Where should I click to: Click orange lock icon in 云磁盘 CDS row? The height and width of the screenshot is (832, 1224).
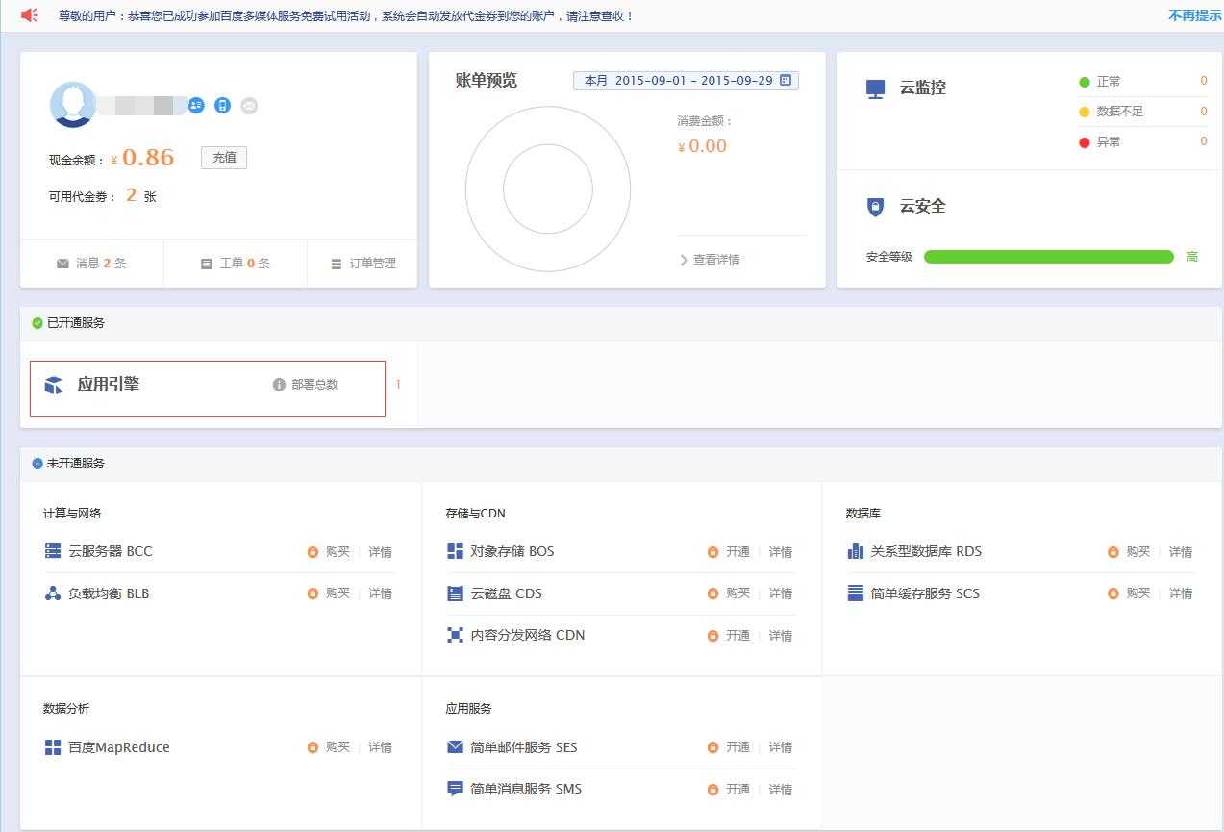[712, 593]
